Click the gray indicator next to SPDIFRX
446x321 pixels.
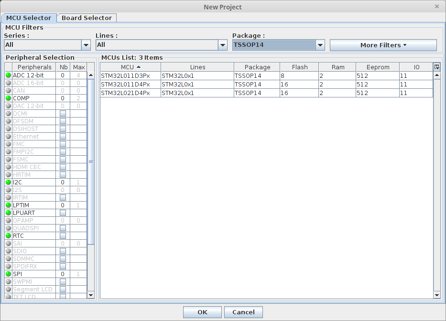(8, 267)
